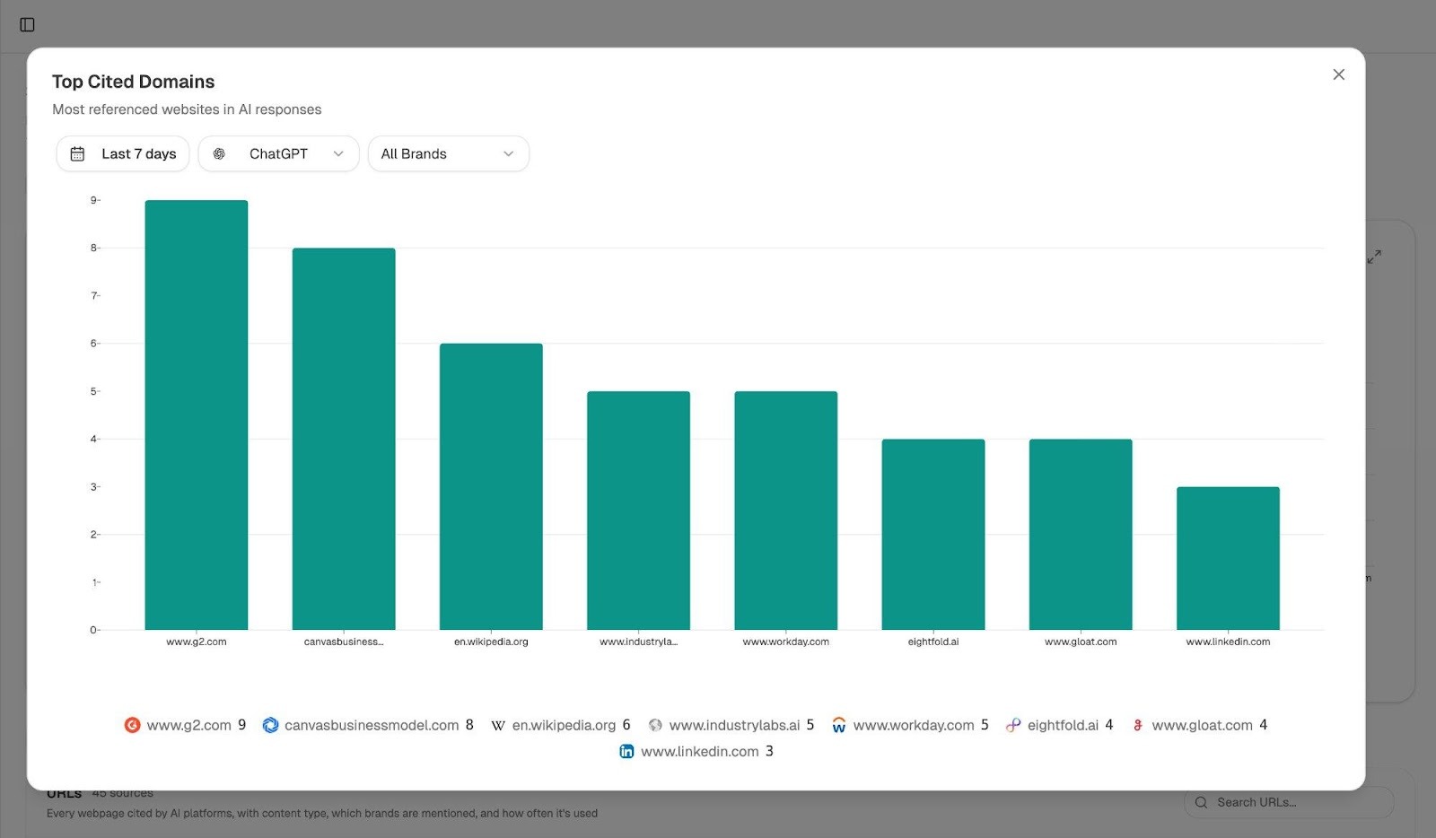Click the G2 favicon in the legend
Screen dimensions: 1436x838
click(133, 725)
